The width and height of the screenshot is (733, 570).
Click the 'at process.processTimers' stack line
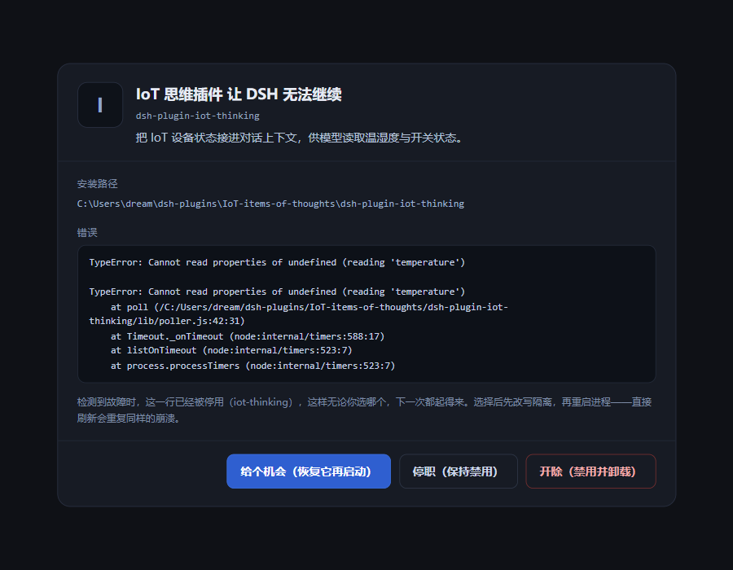(252, 366)
